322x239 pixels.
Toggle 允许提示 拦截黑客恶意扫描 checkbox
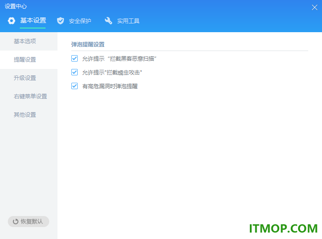(75, 58)
